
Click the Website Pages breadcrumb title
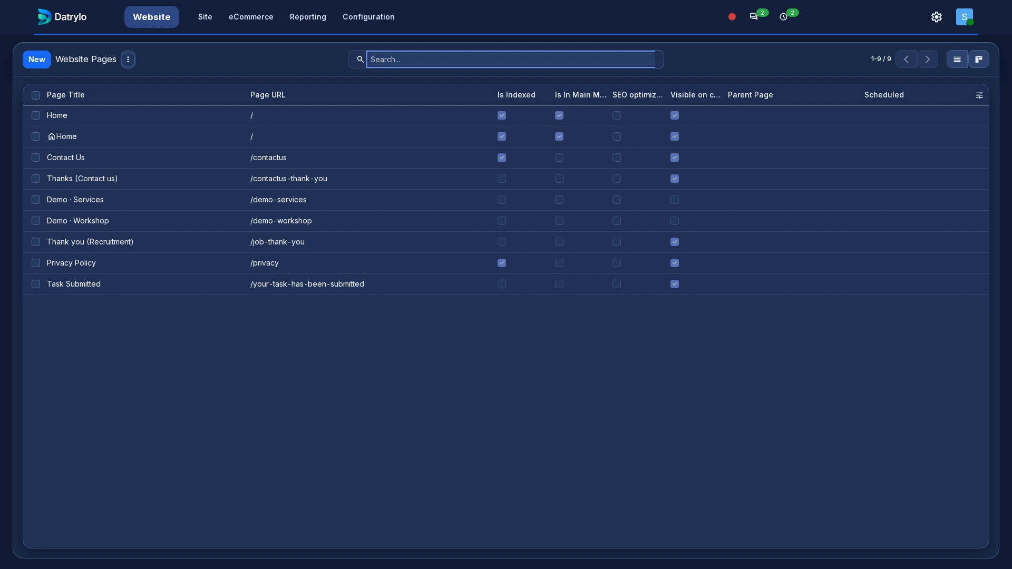pos(86,59)
